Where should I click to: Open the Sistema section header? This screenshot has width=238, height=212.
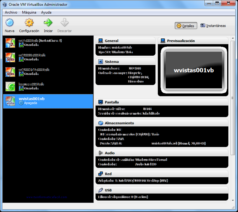point(126,62)
